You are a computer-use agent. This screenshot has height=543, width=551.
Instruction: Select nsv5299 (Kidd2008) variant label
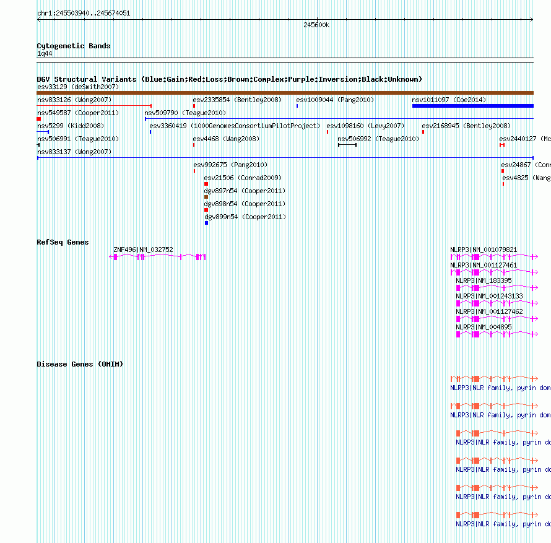coord(71,126)
